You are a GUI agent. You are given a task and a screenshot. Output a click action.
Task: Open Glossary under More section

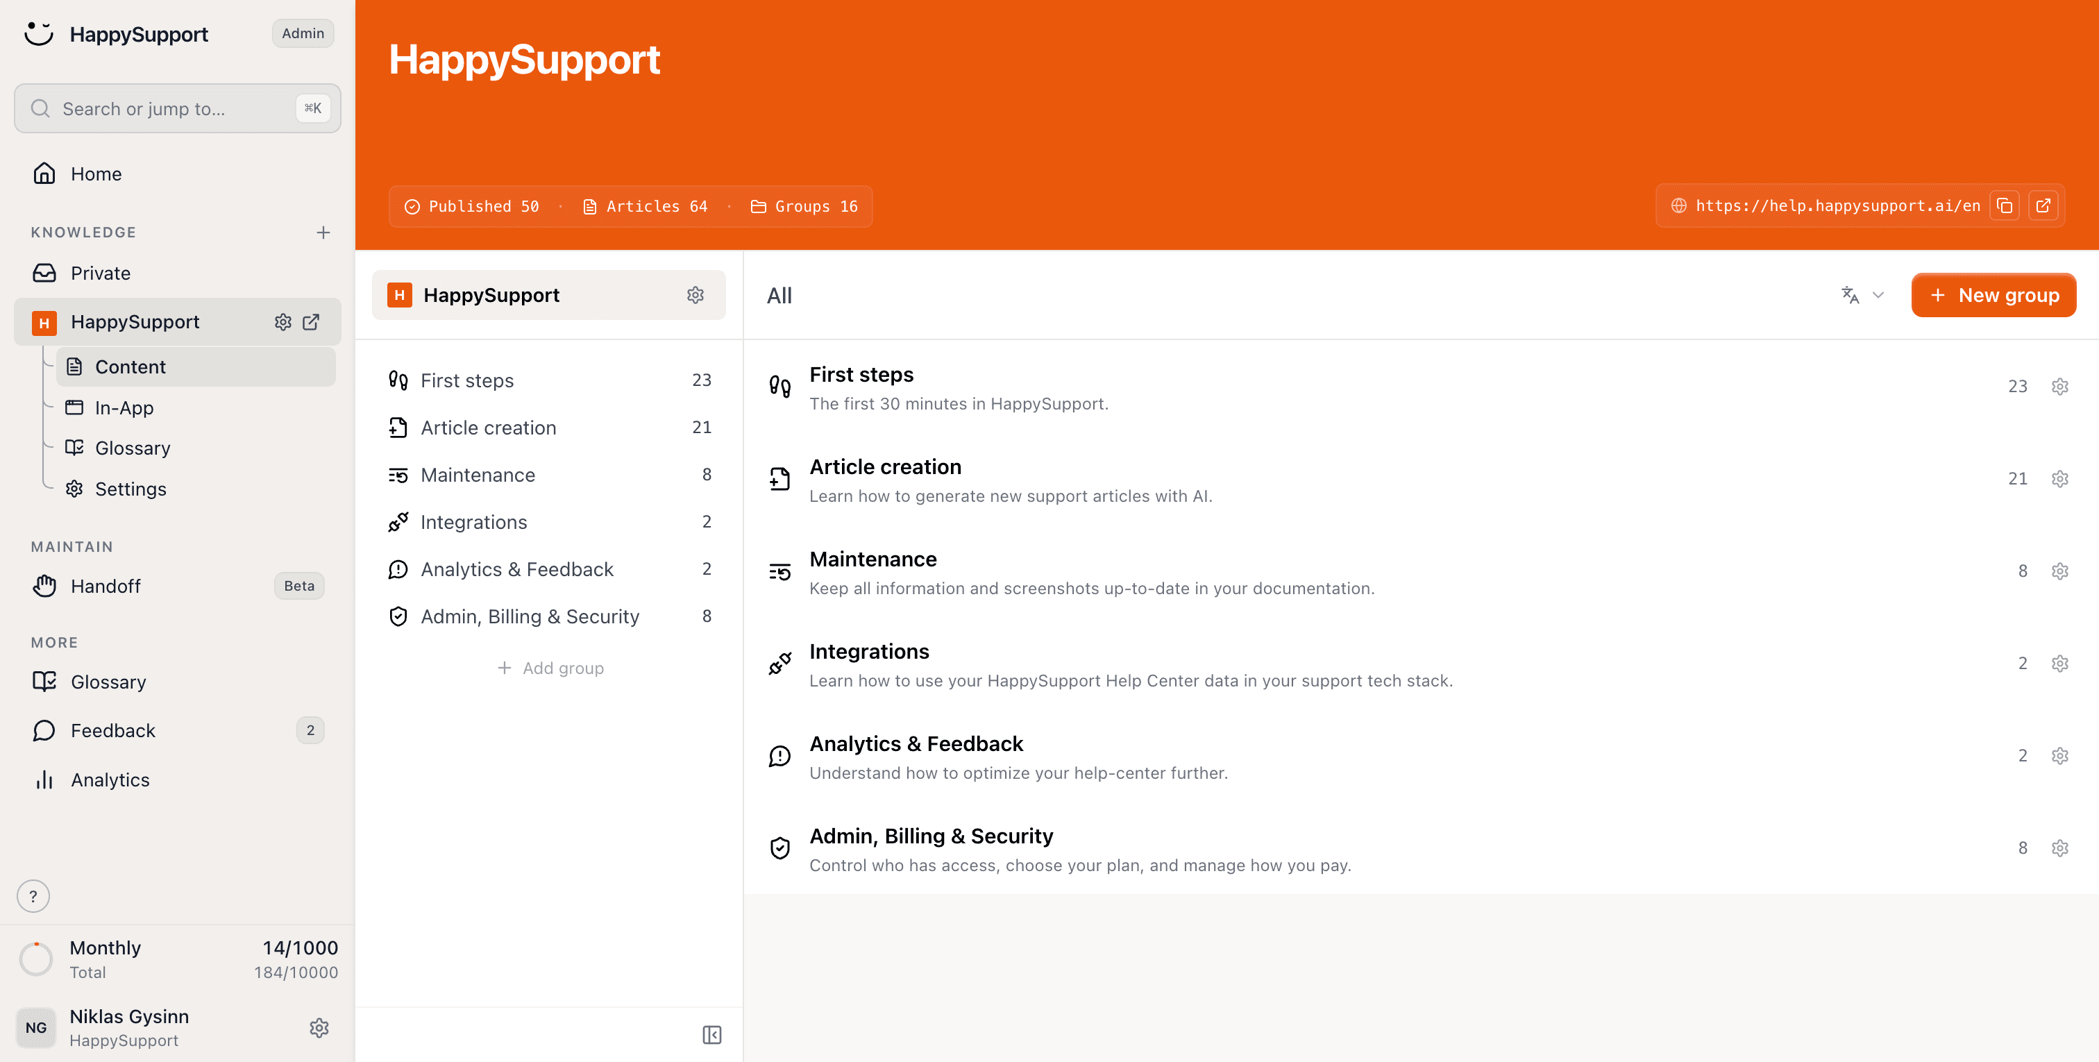click(178, 682)
